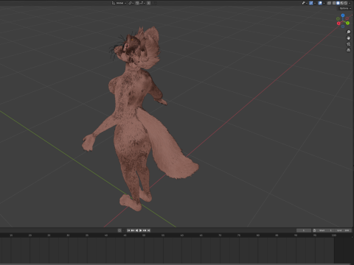Open the transform orientation dropdown
Screen dimensions: 354x265
pyautogui.click(x=119, y=3)
